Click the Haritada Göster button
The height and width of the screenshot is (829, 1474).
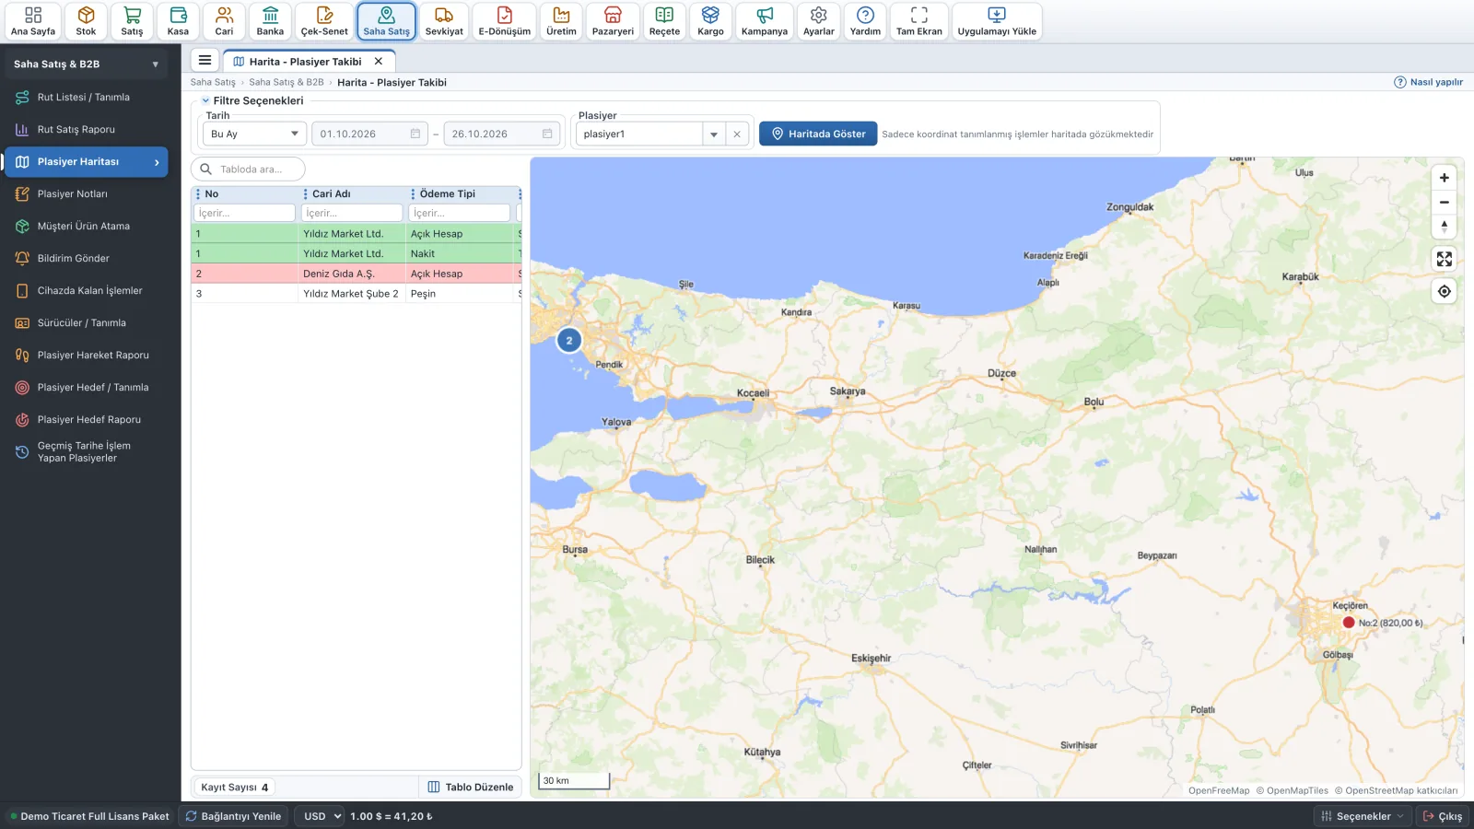(x=818, y=134)
